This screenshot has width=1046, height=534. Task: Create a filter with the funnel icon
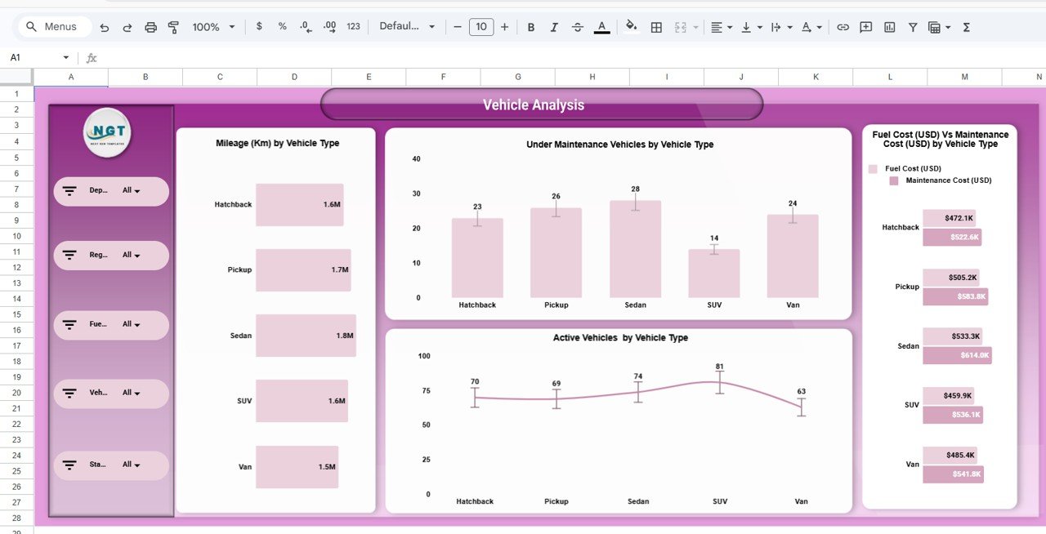[913, 26]
